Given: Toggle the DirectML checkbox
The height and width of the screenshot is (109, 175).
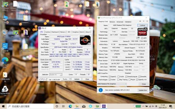Looking at the screenshot, I should point(139,77).
